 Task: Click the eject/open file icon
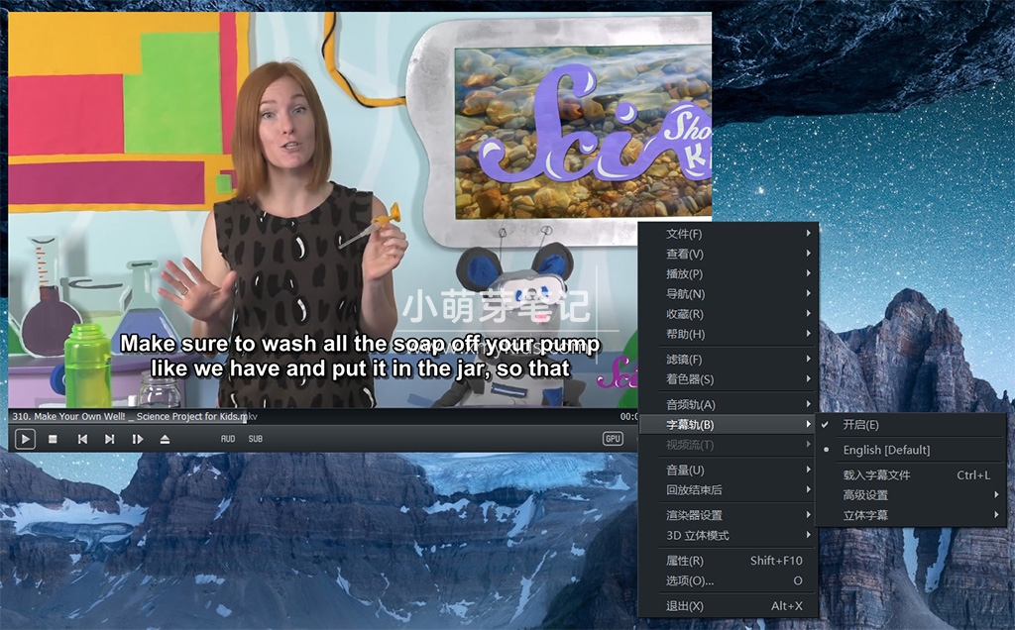point(166,439)
